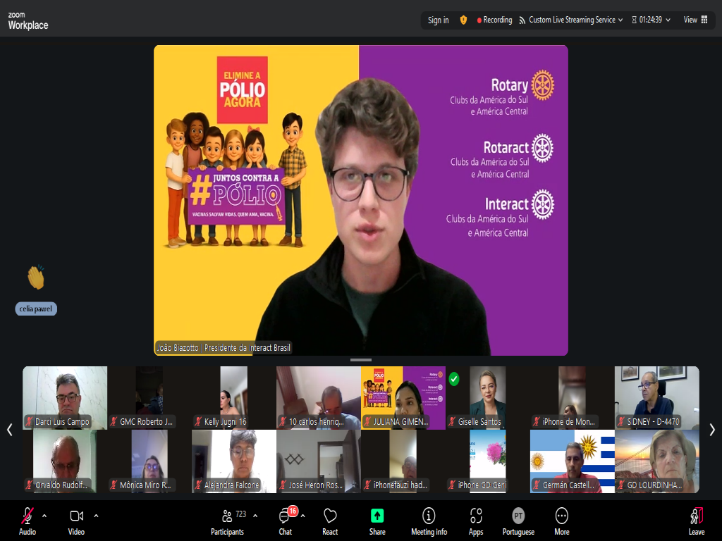This screenshot has height=541, width=722.
Task: Unmute the microphone with Audio button
Action: (27, 520)
